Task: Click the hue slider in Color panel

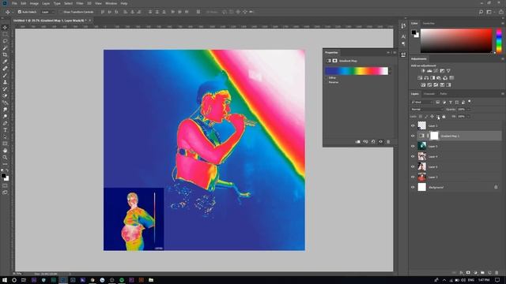Action: tap(499, 41)
